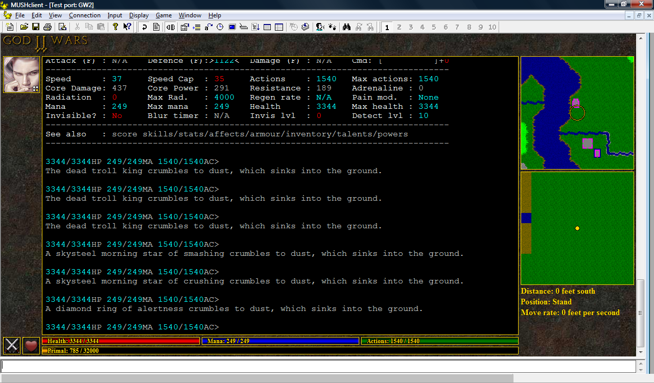Switch to world number 8
The height and width of the screenshot is (383, 654).
(x=469, y=27)
